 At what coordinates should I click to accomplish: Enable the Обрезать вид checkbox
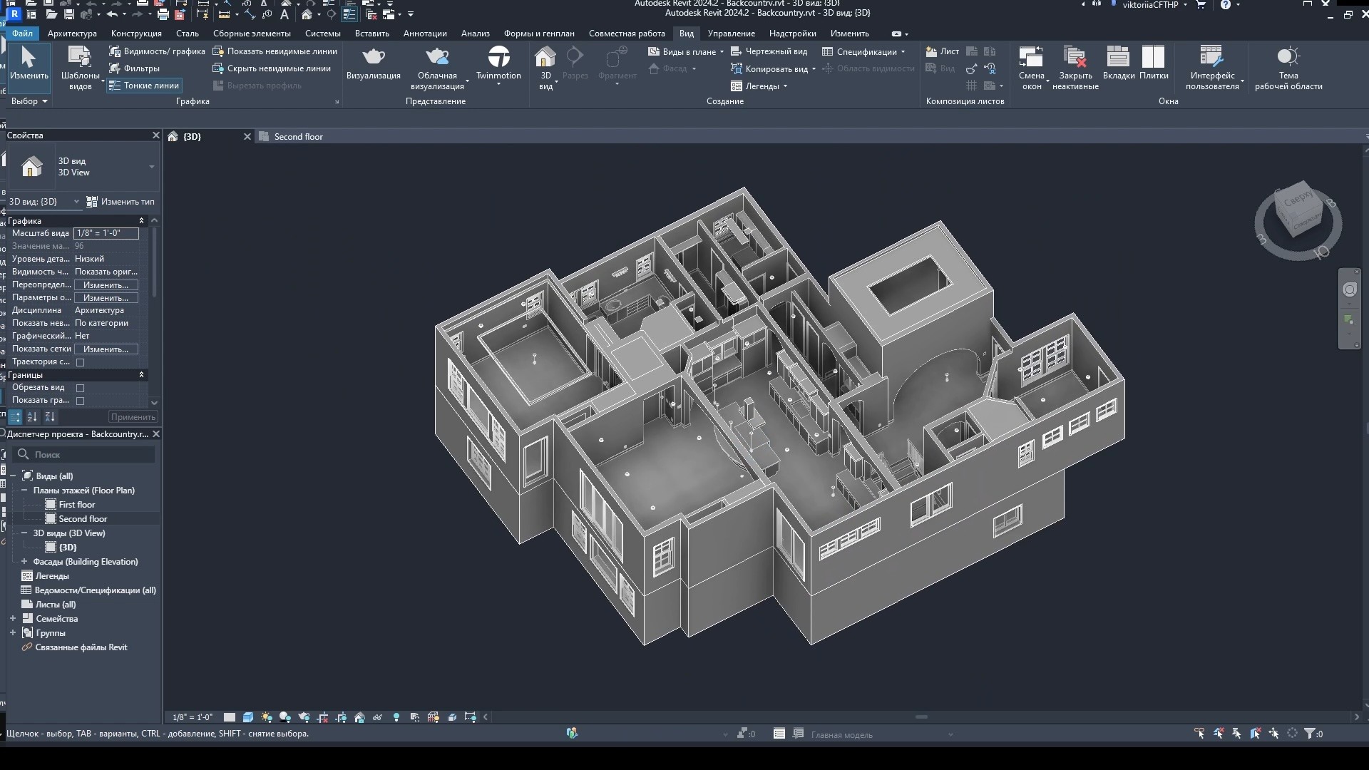[x=80, y=388]
